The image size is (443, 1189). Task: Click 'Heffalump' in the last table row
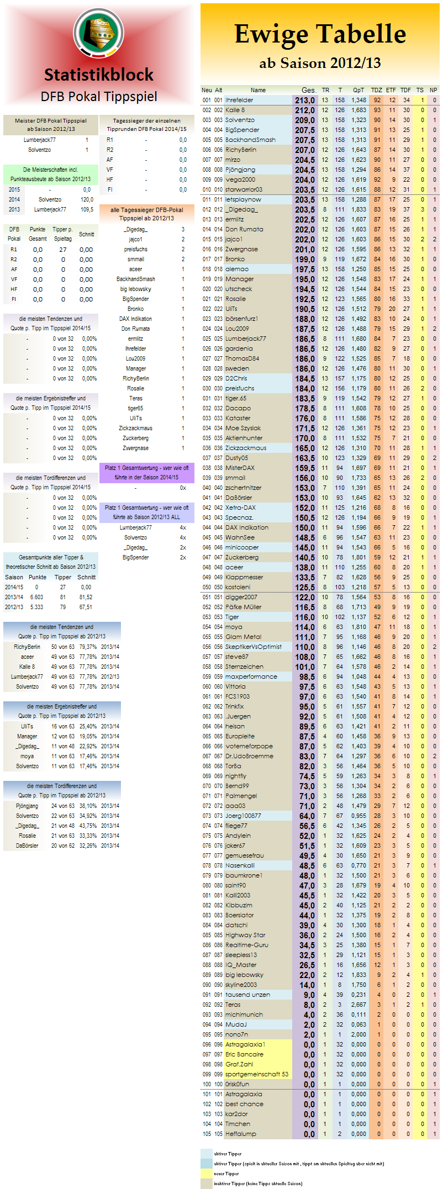tap(240, 1134)
